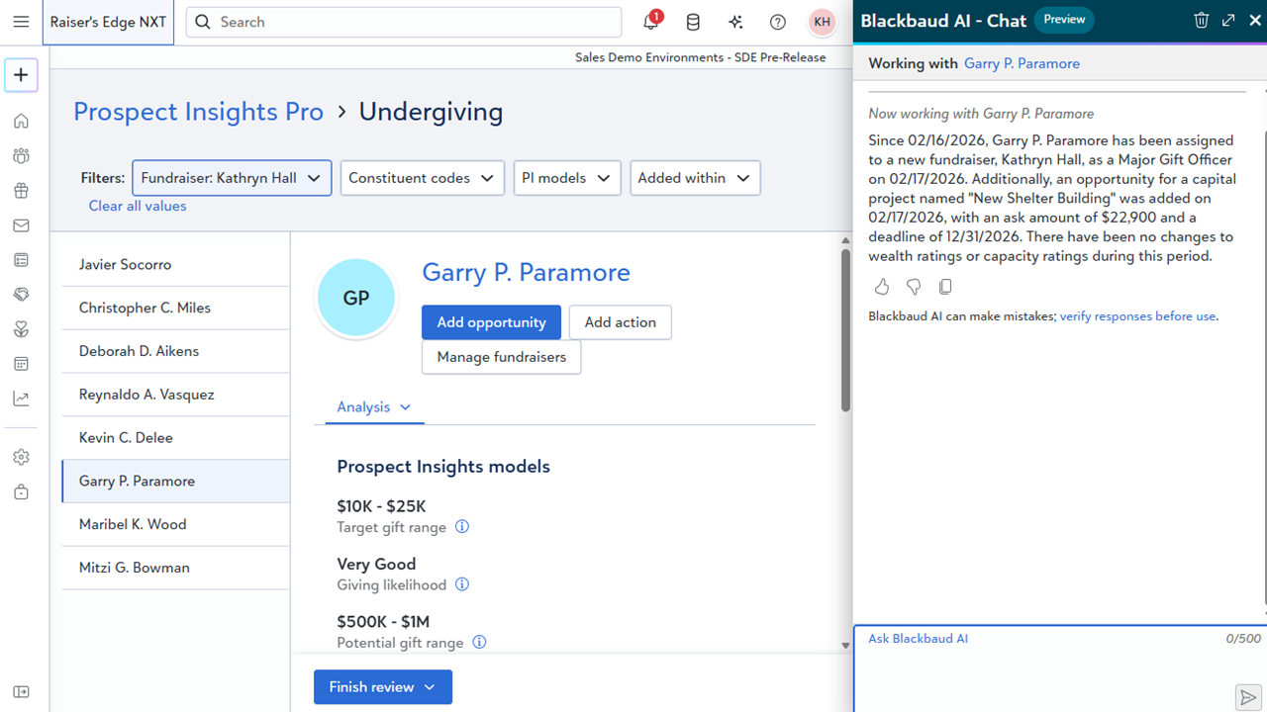Expand the Constituent codes filter
Image resolution: width=1267 pixels, height=712 pixels.
point(422,178)
